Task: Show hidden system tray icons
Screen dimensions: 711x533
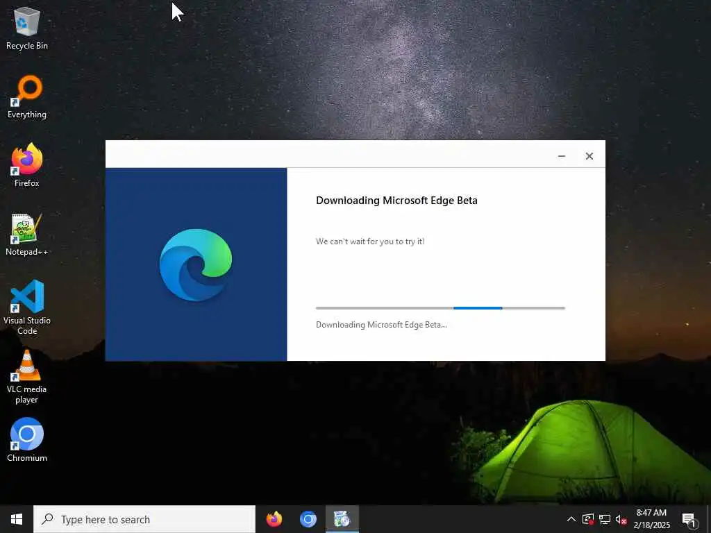Action: click(x=571, y=519)
